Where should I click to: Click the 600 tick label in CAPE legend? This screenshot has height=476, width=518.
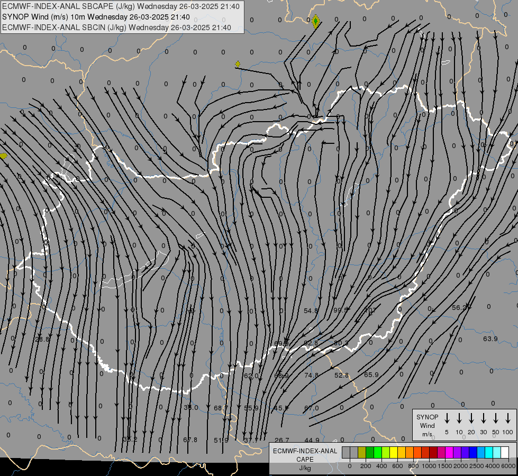[397, 466]
